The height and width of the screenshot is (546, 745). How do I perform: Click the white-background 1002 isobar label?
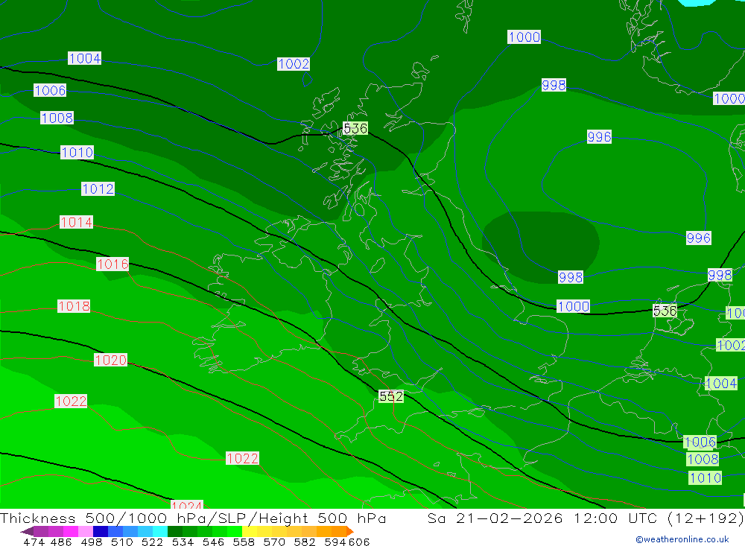pyautogui.click(x=294, y=63)
